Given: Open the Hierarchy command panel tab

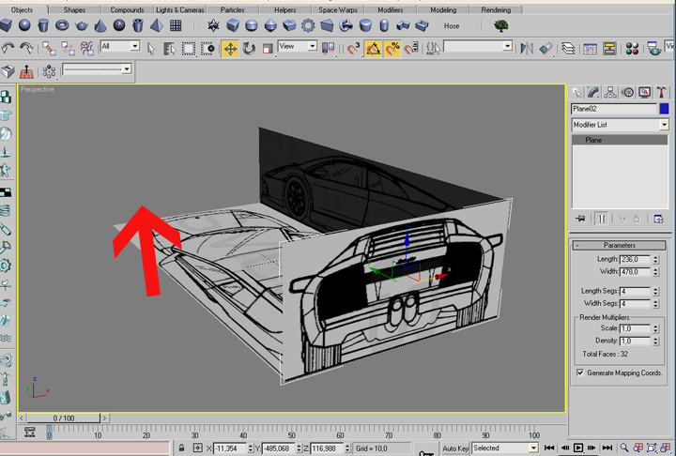Looking at the screenshot, I should click(610, 92).
